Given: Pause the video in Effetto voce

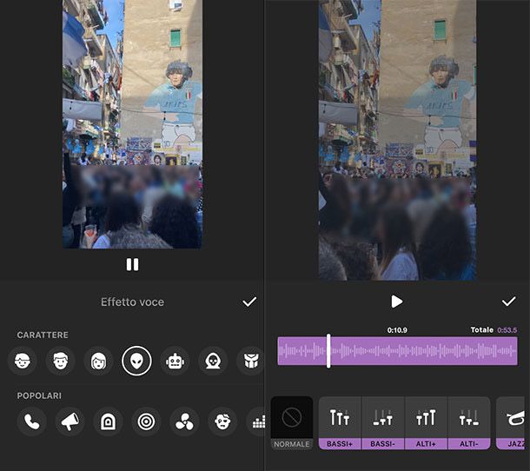Looking at the screenshot, I should (132, 264).
